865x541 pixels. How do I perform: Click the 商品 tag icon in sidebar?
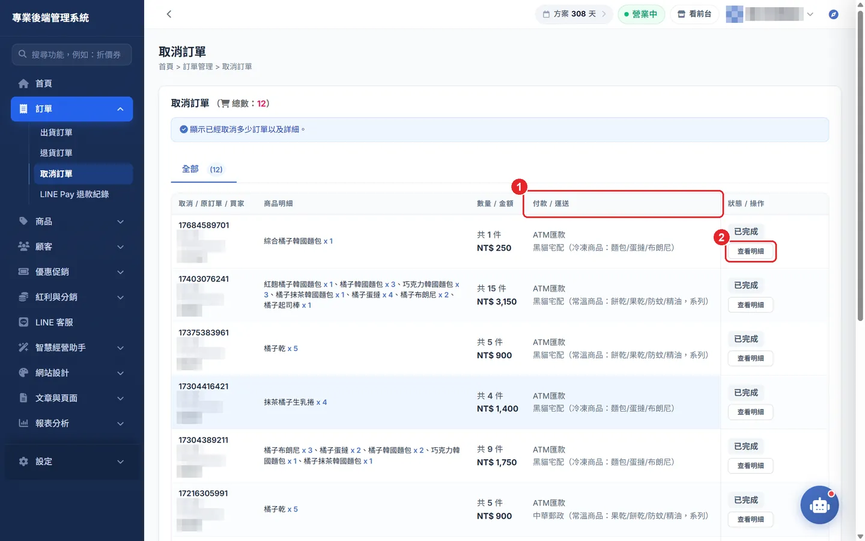[23, 221]
